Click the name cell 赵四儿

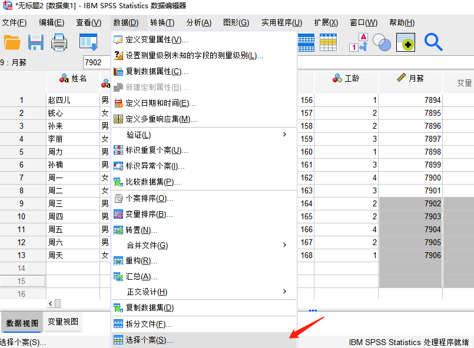[x=73, y=100]
